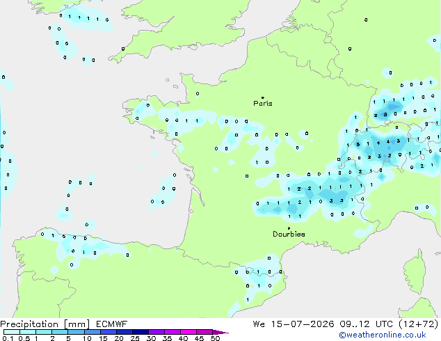Click the legend value label '25'

coord(135,338)
